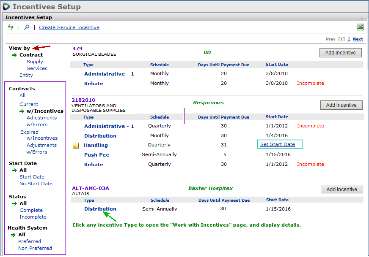Jump to page 2 of results
Image resolution: width=369 pixels, height=257 pixels.
[349, 39]
